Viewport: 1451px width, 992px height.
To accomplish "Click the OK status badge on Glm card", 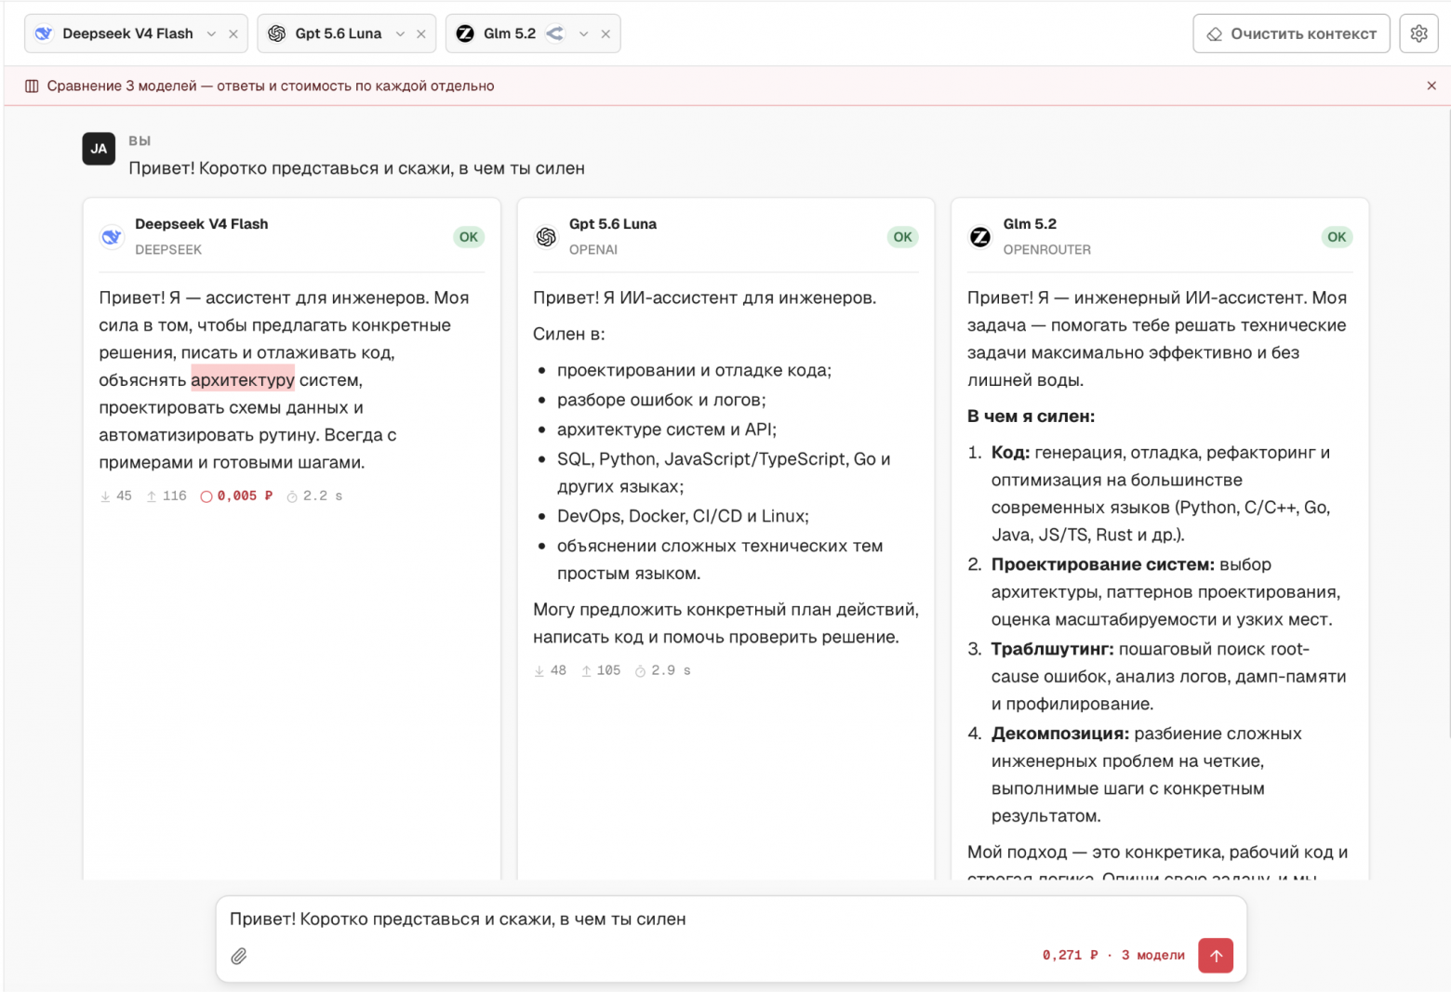I will pos(1337,237).
